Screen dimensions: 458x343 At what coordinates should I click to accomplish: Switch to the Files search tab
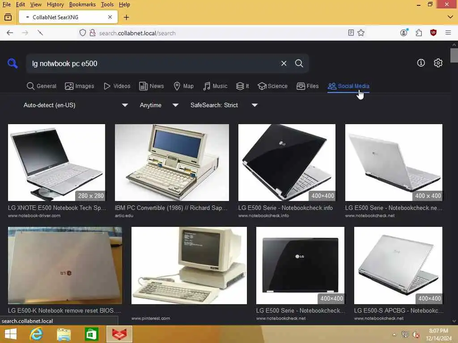point(308,86)
